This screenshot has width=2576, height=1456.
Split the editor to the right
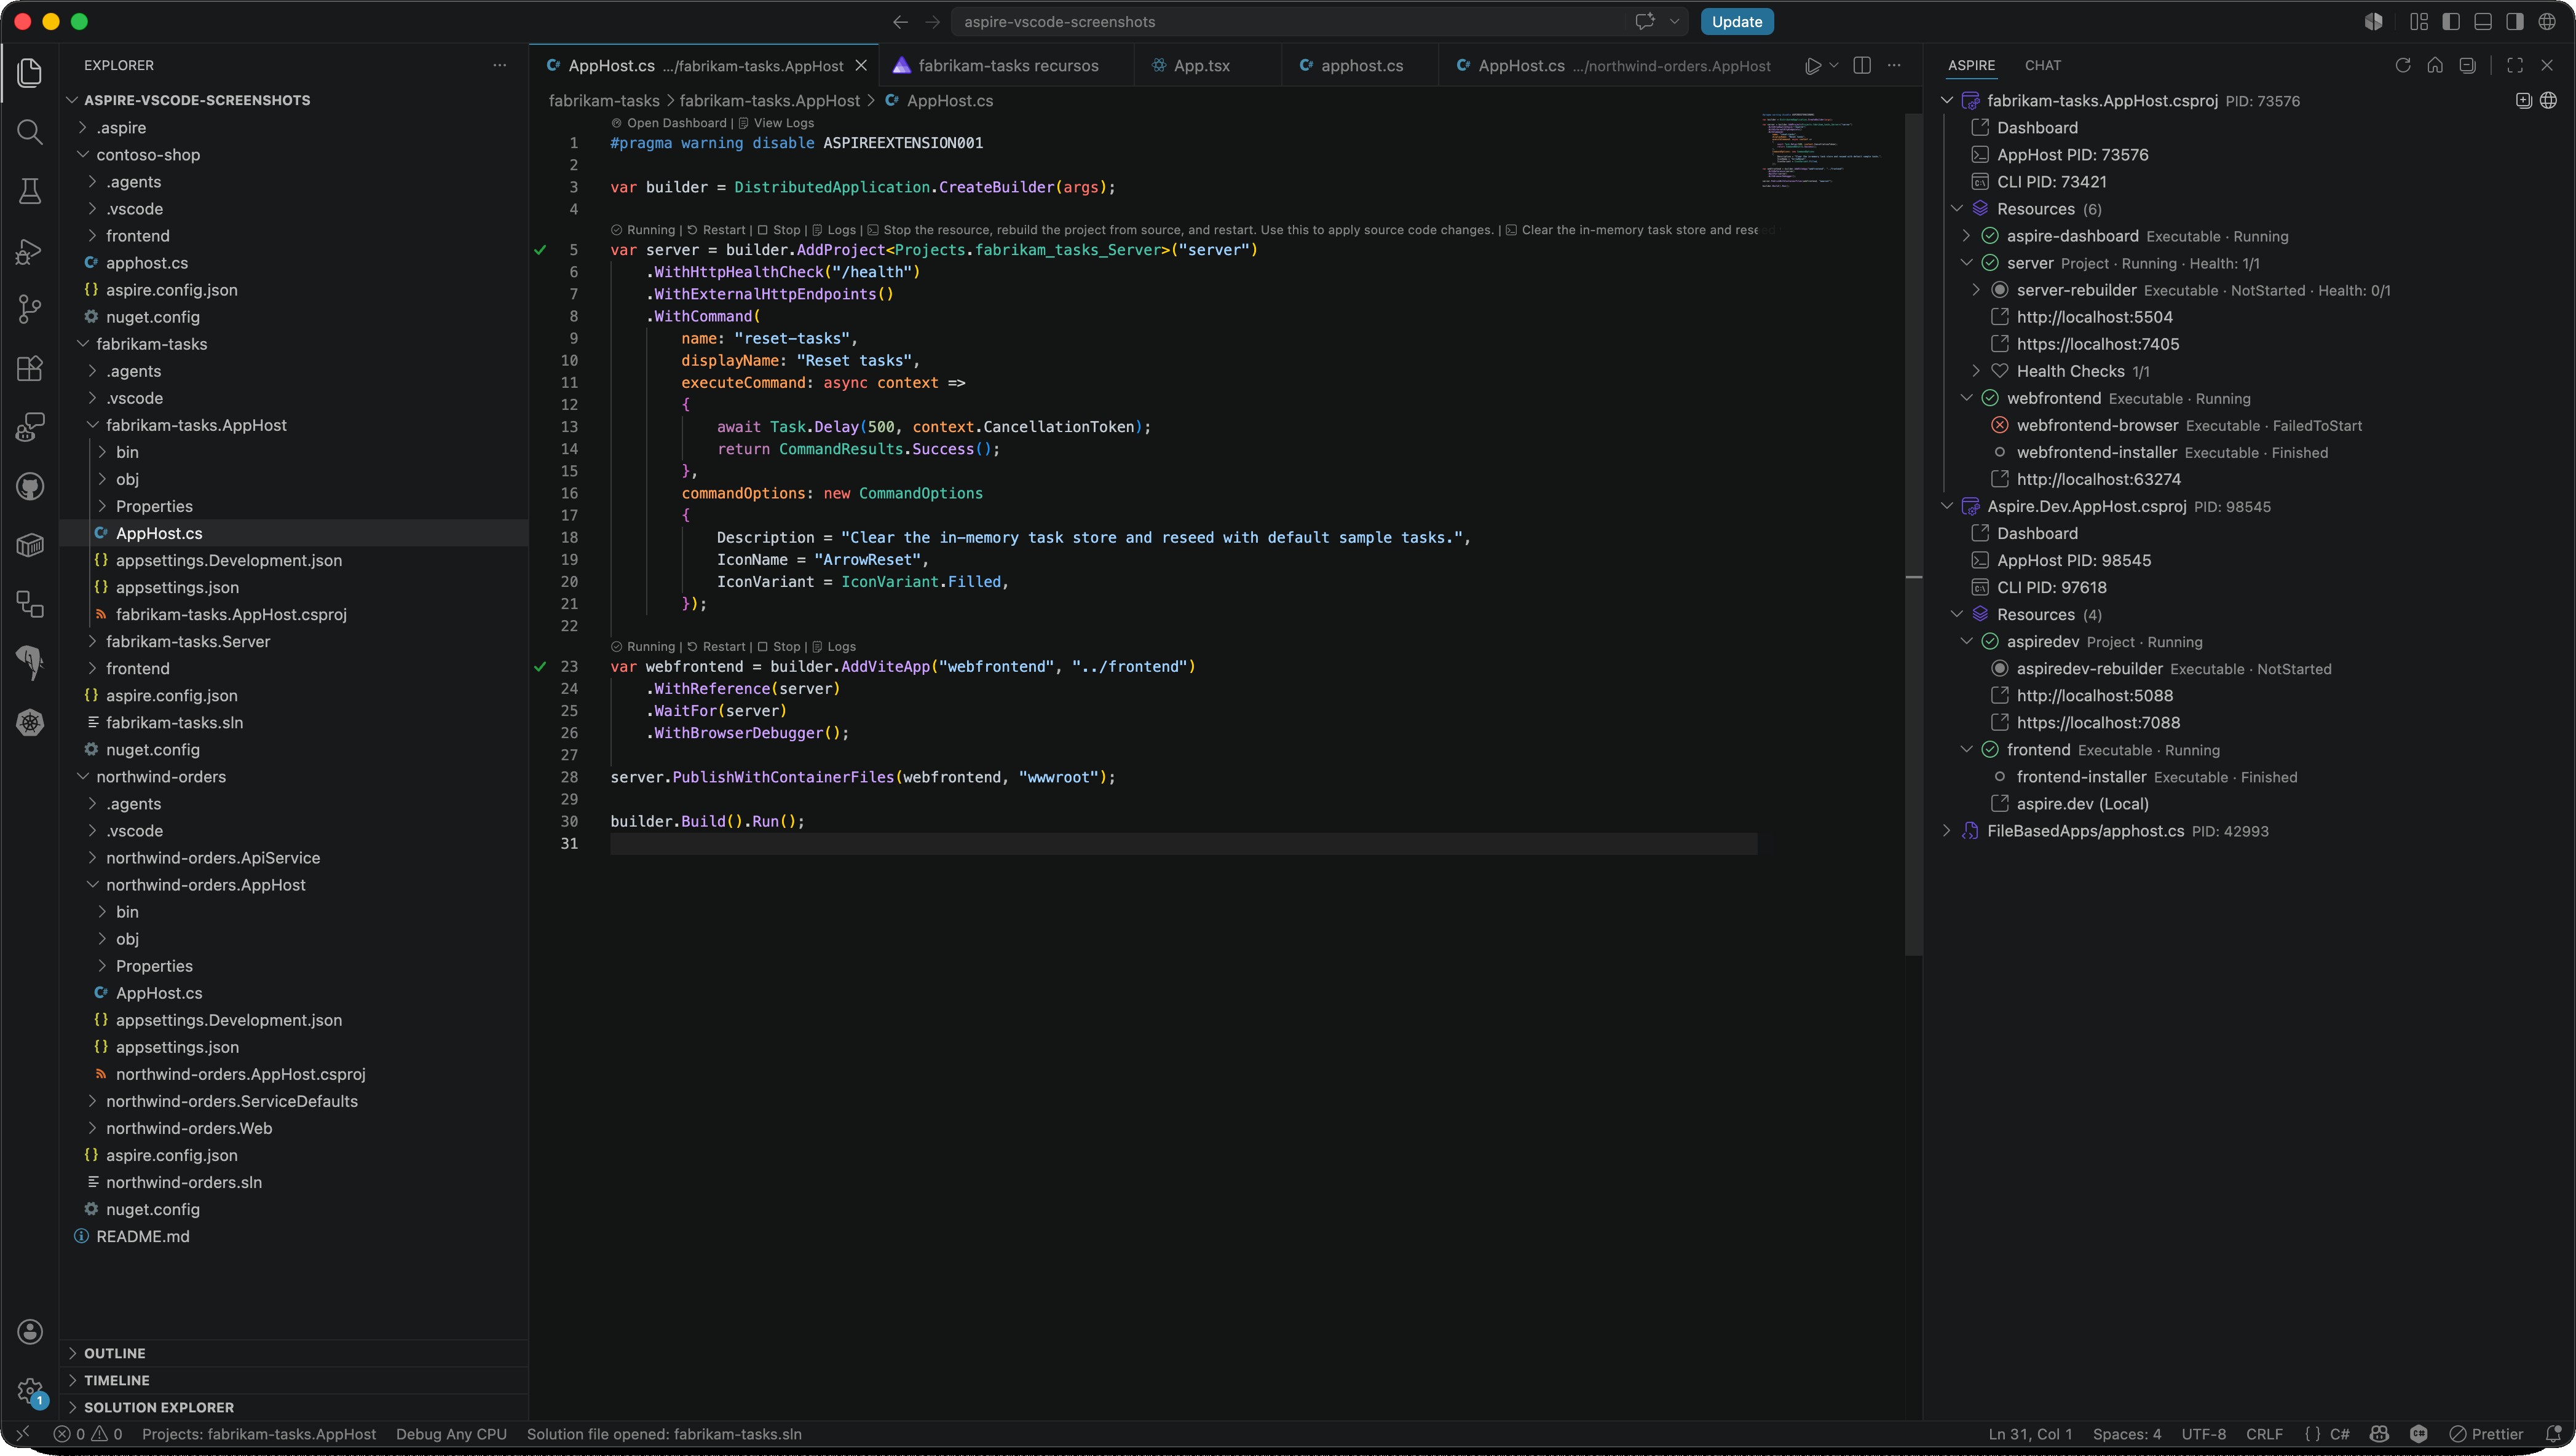pyautogui.click(x=1862, y=66)
